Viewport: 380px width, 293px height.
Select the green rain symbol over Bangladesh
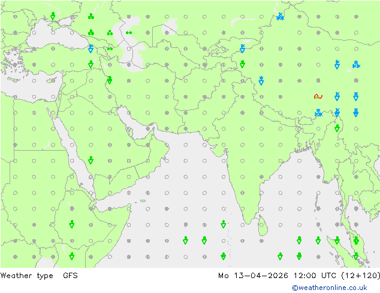pos(337,128)
